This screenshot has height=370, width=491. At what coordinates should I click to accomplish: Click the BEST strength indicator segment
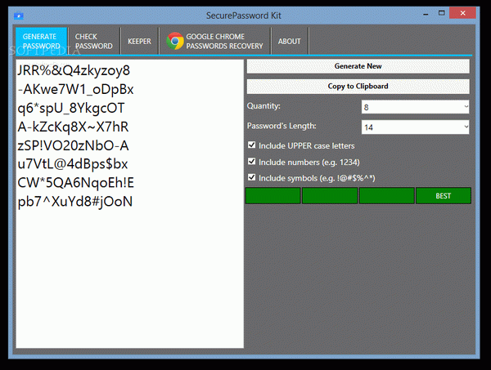coord(444,196)
